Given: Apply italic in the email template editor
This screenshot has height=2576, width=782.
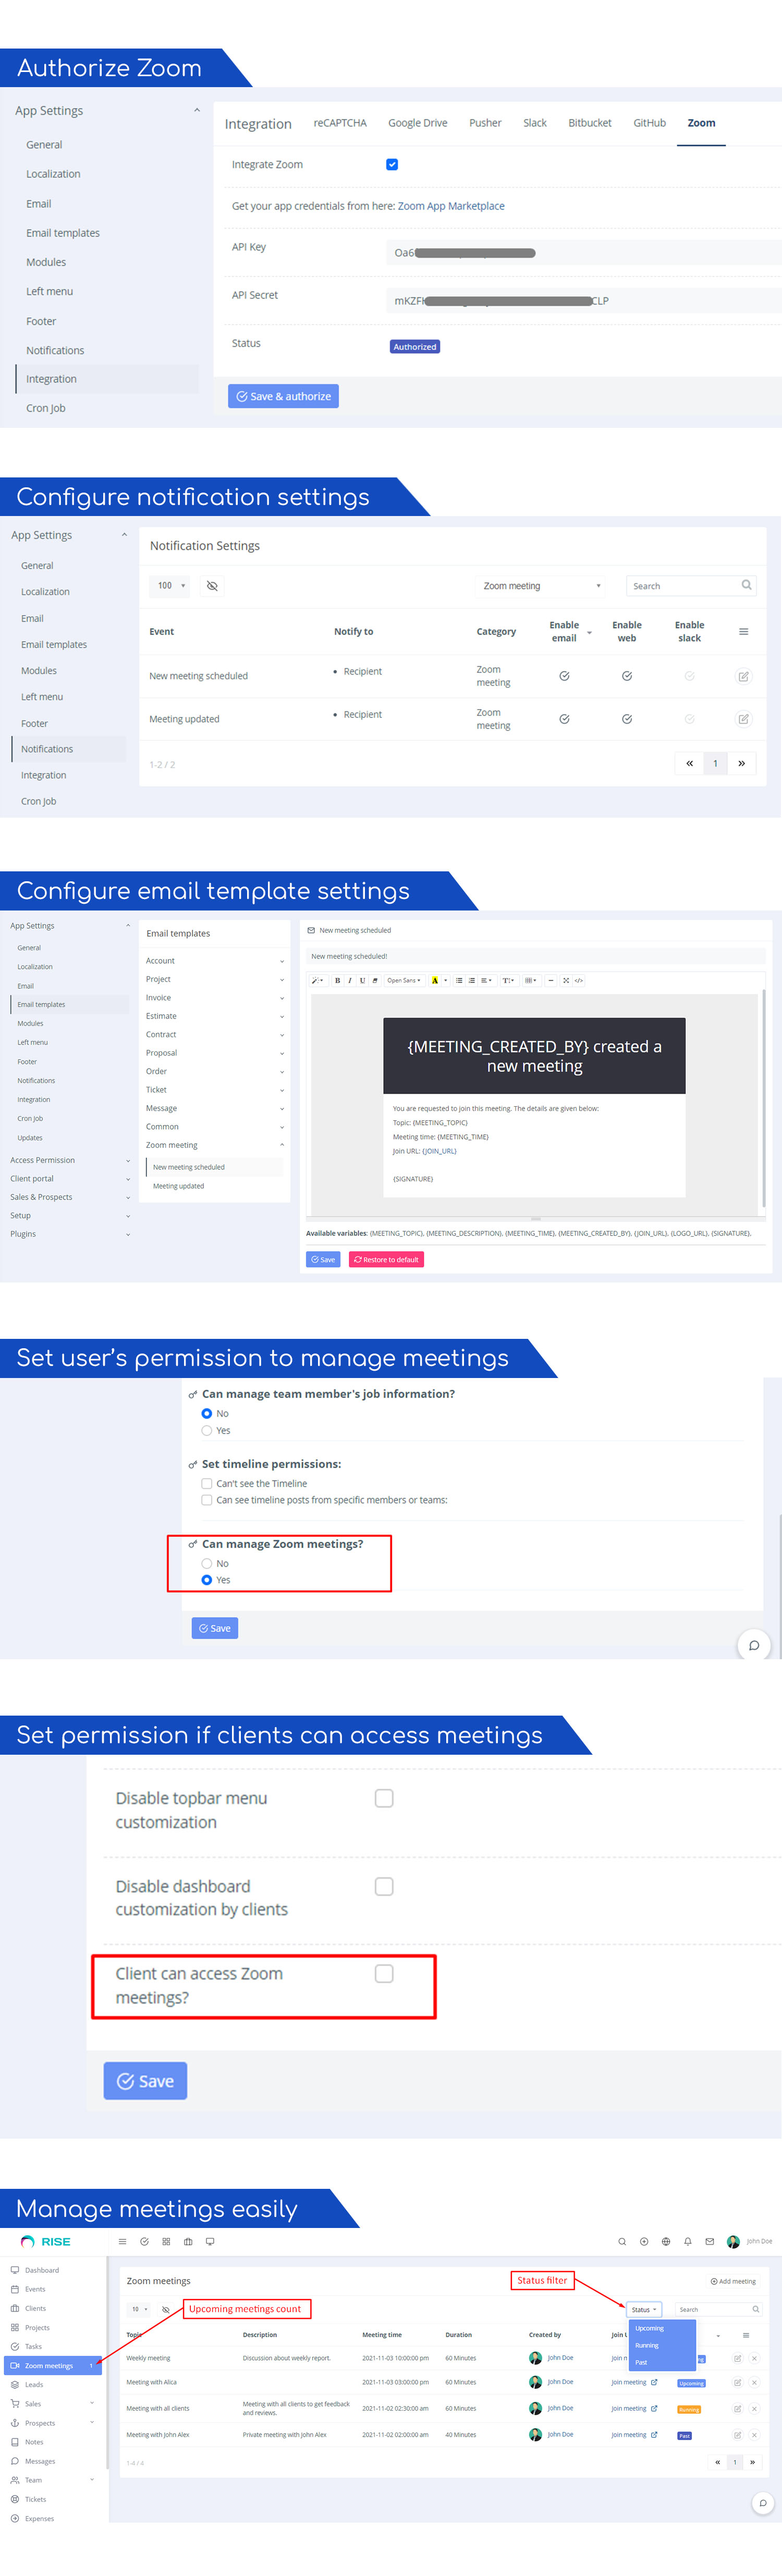Looking at the screenshot, I should pos(349,981).
